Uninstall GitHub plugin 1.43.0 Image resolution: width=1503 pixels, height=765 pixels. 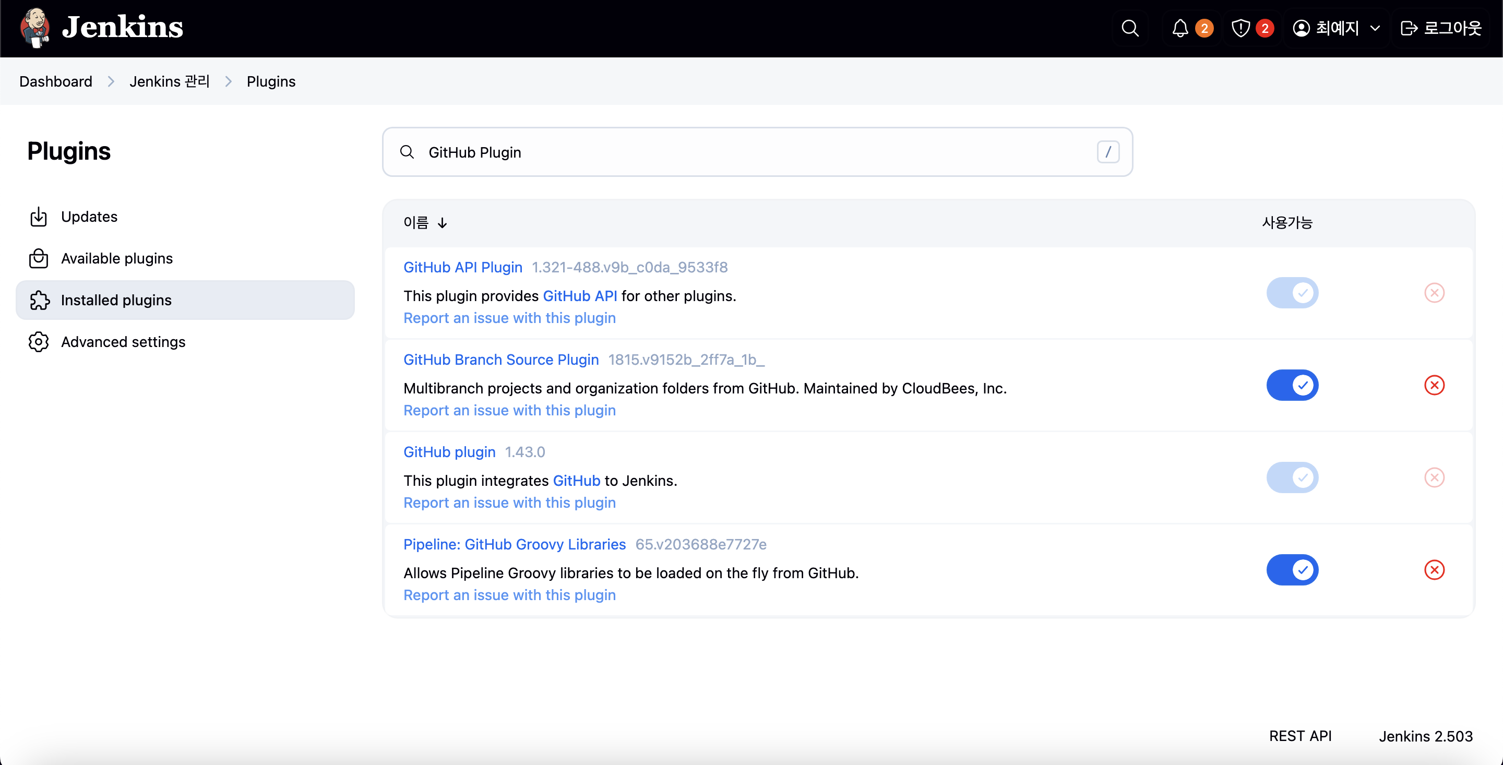pos(1434,477)
